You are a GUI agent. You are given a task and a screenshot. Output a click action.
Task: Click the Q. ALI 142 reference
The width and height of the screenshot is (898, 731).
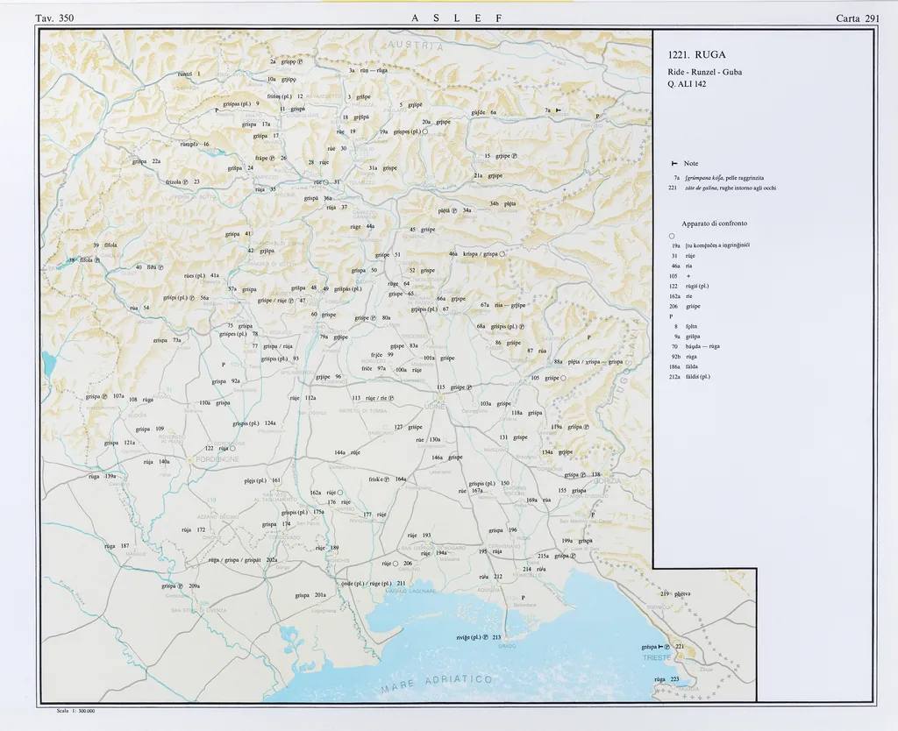(687, 84)
